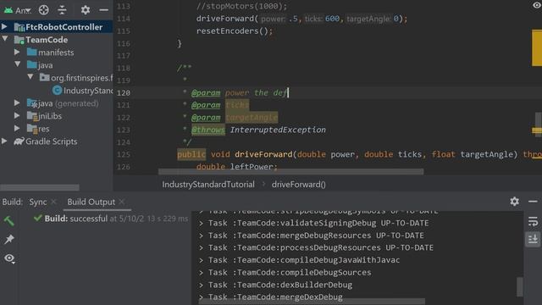Viewport: 542px width, 305px height.
Task: Click the build output vertical scrollbar
Action: pos(520,286)
